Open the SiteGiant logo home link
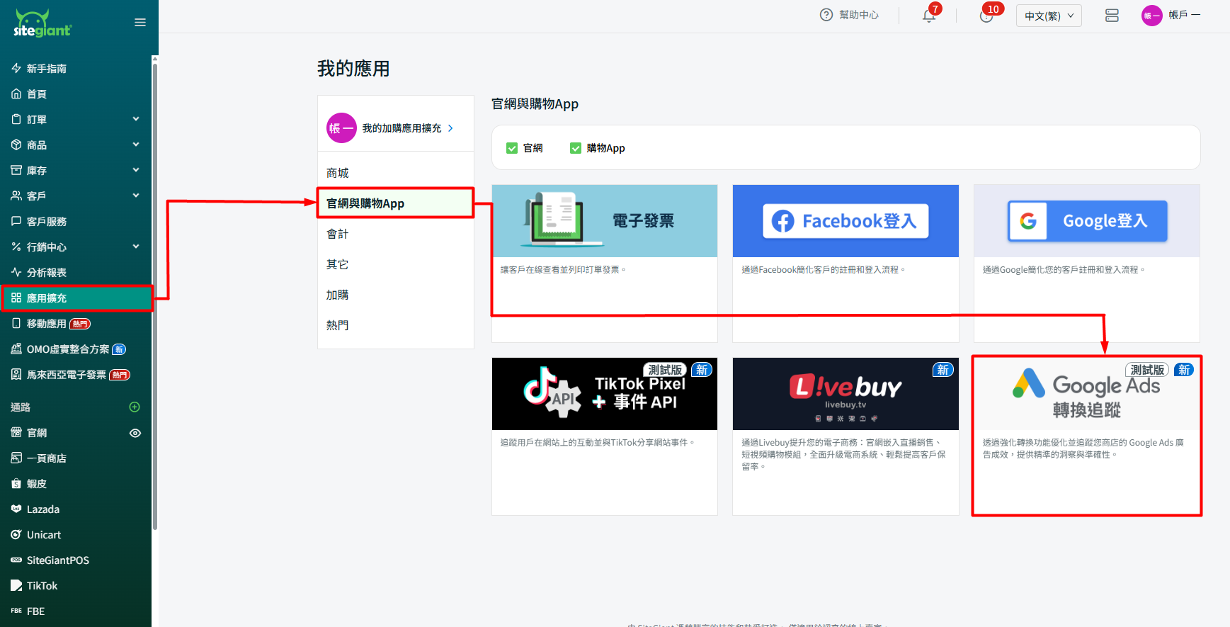The width and height of the screenshot is (1230, 627). coord(42,24)
